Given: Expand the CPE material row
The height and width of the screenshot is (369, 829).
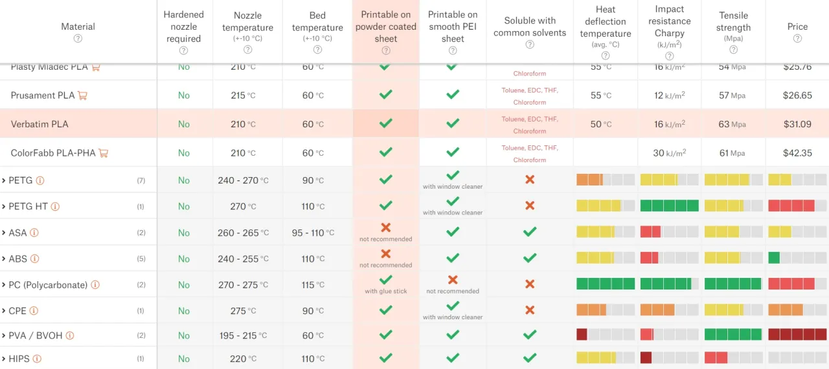Looking at the screenshot, I should (5, 311).
